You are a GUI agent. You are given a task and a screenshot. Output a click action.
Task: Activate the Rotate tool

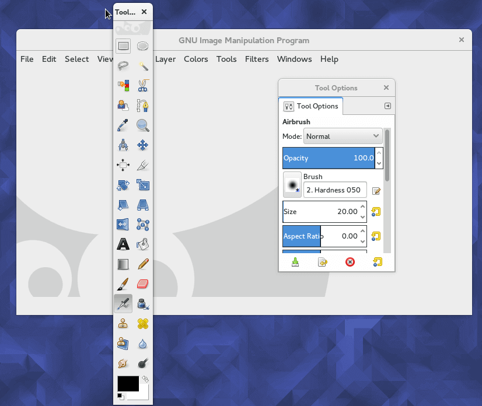coord(123,185)
